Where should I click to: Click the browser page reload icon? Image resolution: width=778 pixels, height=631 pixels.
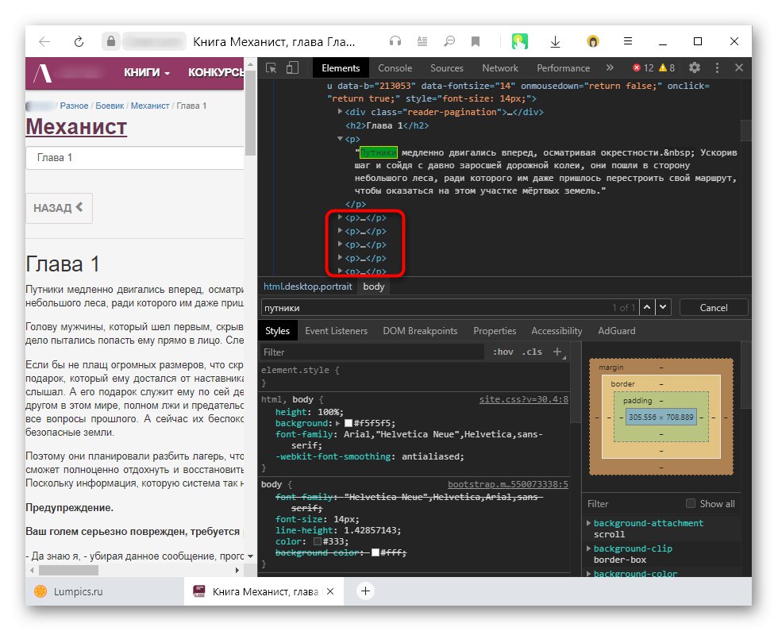point(79,42)
